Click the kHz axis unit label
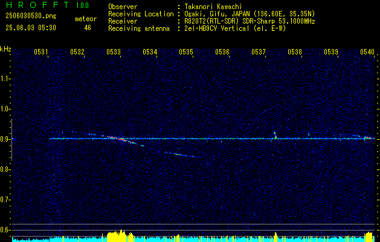Viewport: 380px width, 242px height. pyautogui.click(x=5, y=49)
